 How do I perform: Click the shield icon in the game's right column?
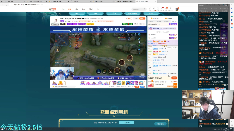click(139, 42)
